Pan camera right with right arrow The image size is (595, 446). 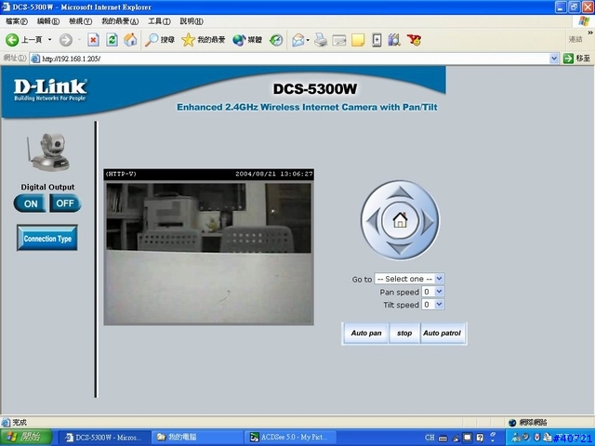coord(428,221)
